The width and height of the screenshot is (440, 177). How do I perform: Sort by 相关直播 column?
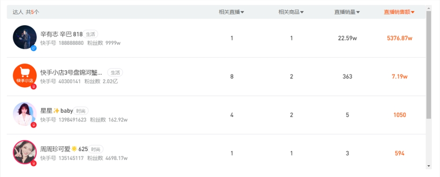[231, 12]
